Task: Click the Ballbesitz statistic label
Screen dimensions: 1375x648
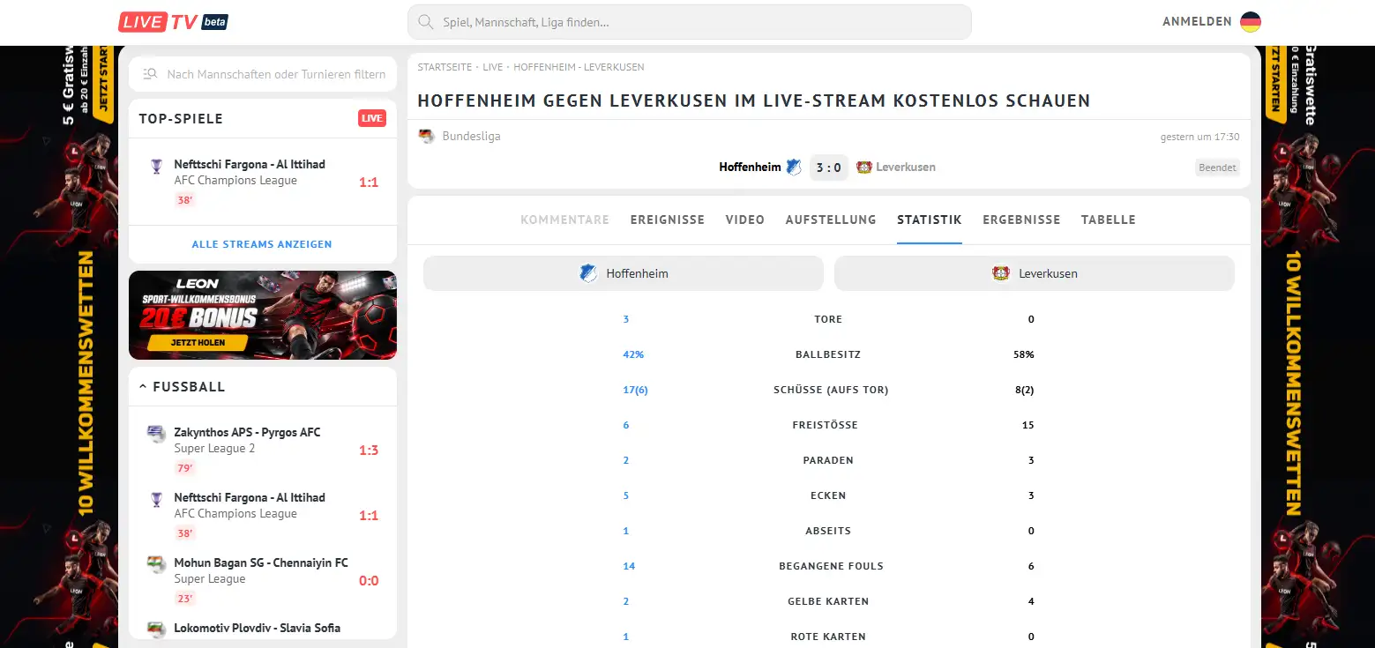Action: point(828,354)
